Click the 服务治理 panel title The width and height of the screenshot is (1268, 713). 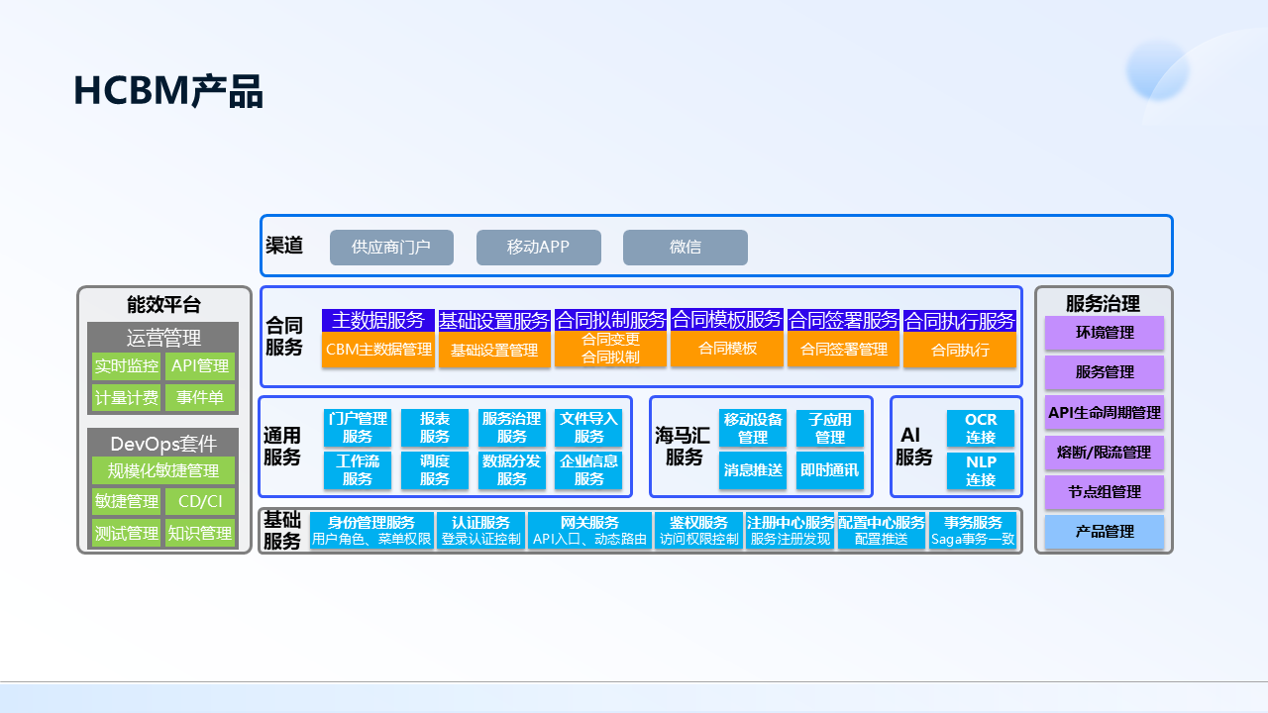click(x=1103, y=304)
